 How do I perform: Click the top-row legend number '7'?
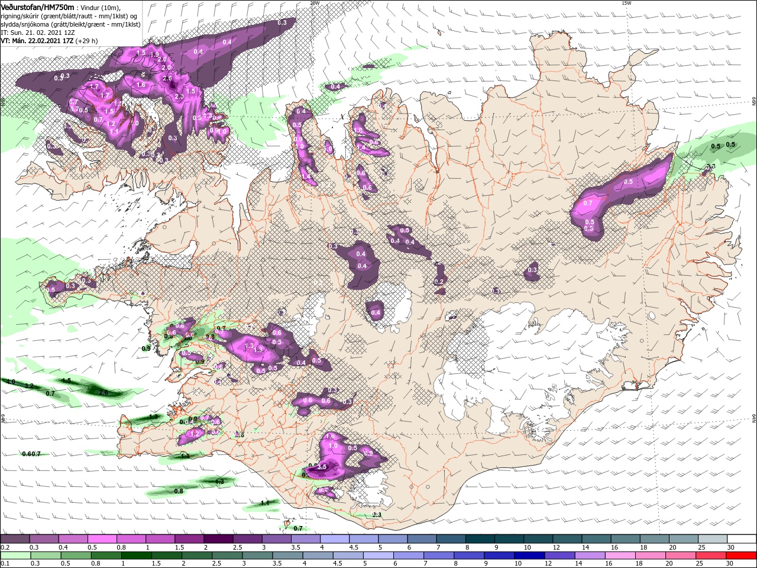point(437,547)
